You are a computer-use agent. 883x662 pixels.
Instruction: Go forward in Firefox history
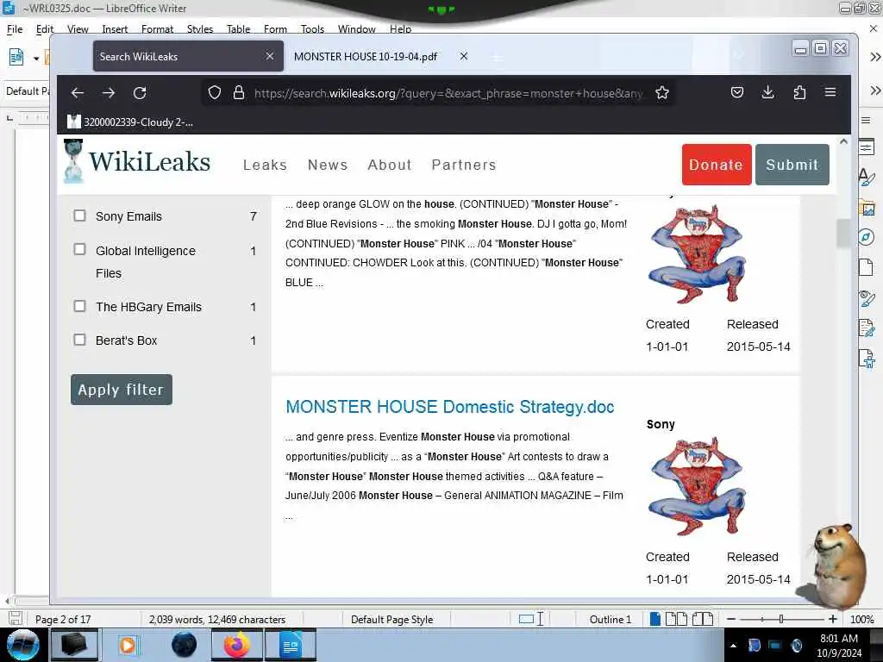coord(109,93)
